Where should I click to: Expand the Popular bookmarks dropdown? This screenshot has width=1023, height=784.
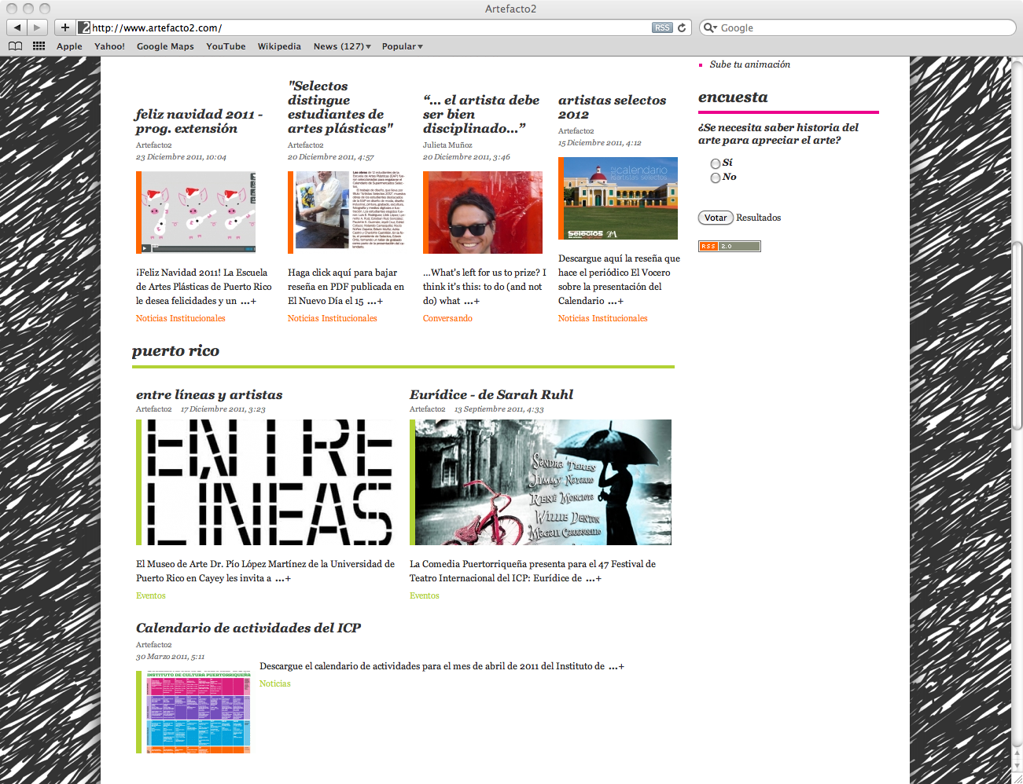[x=402, y=46]
